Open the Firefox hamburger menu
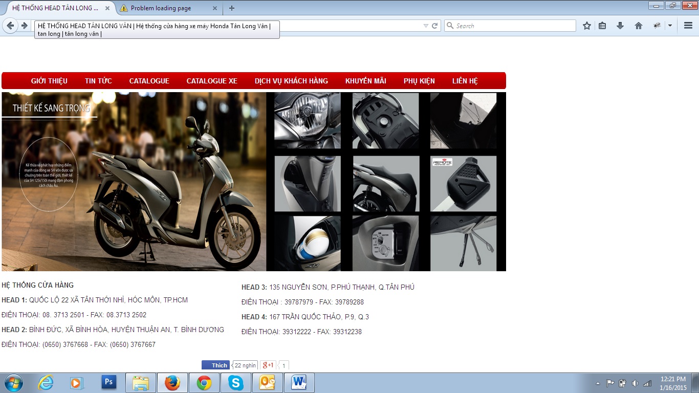 pos(688,26)
